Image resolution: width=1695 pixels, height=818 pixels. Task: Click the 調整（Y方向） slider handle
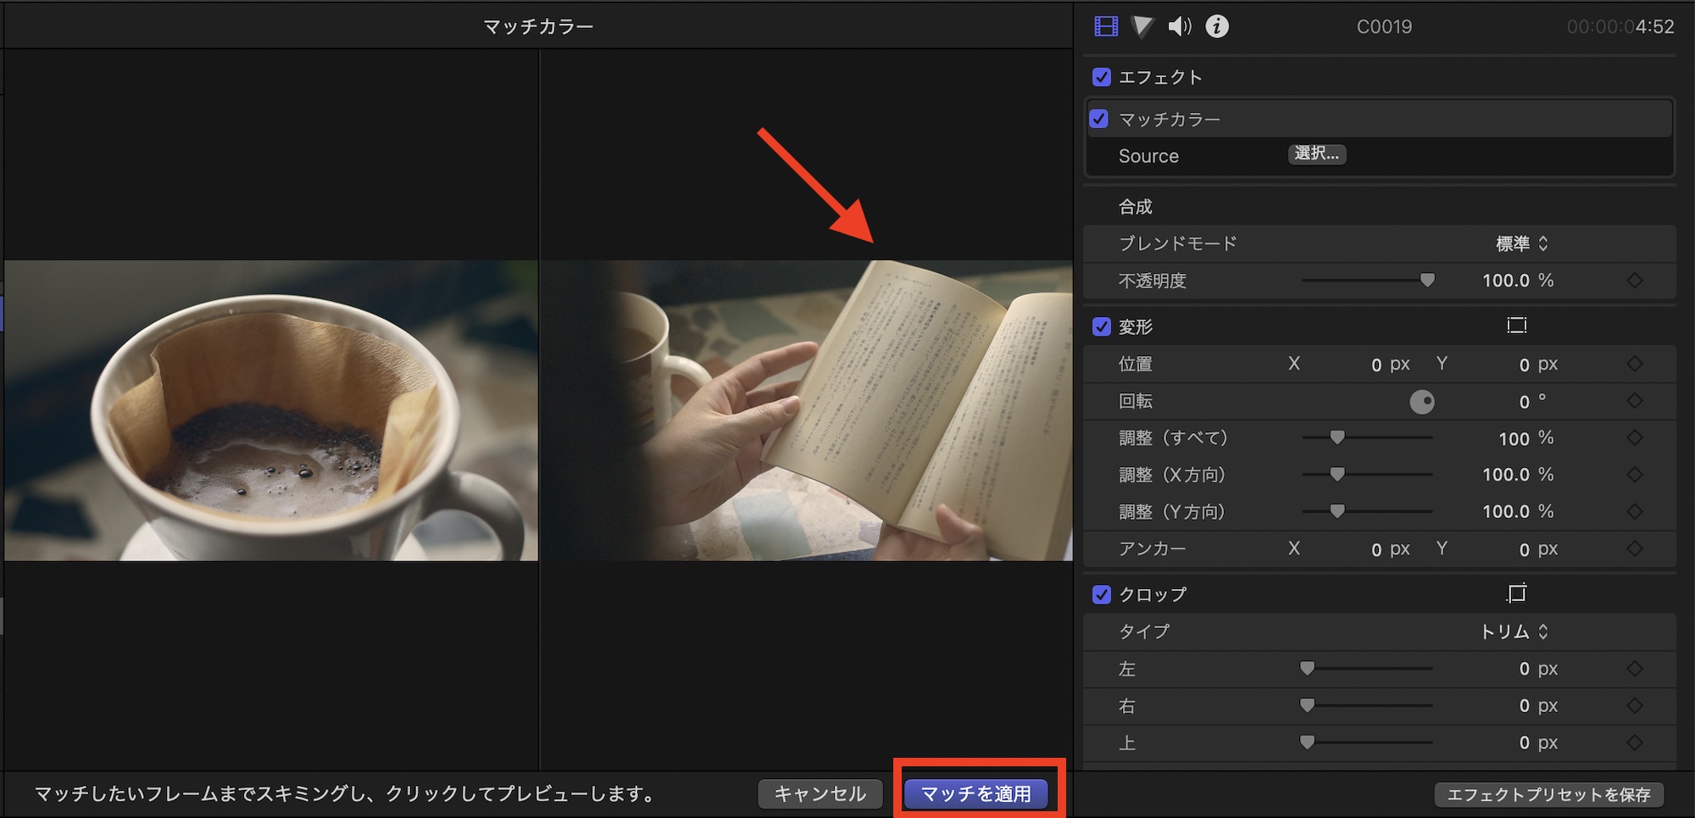point(1337,511)
